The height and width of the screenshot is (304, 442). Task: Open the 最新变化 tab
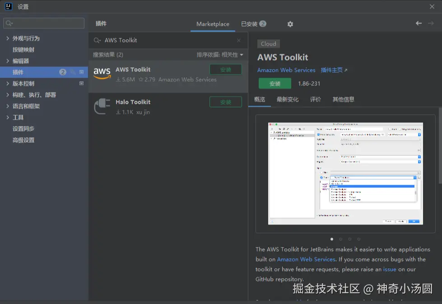288,99
